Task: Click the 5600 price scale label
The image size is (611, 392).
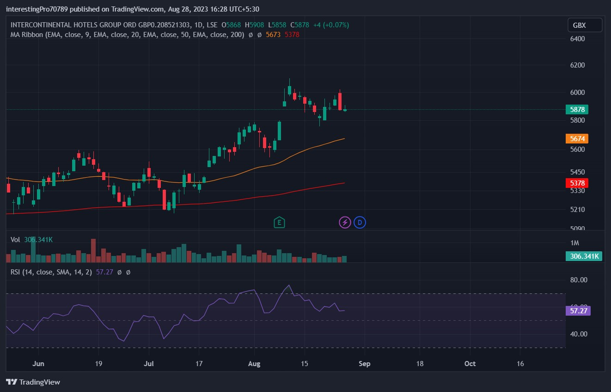Action: coord(577,149)
